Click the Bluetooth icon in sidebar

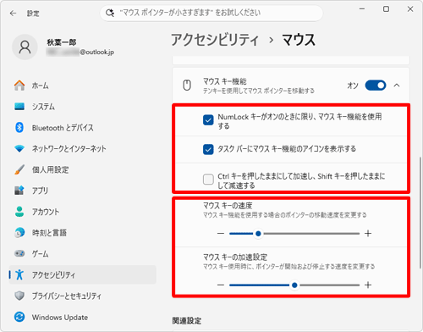[x=19, y=128]
